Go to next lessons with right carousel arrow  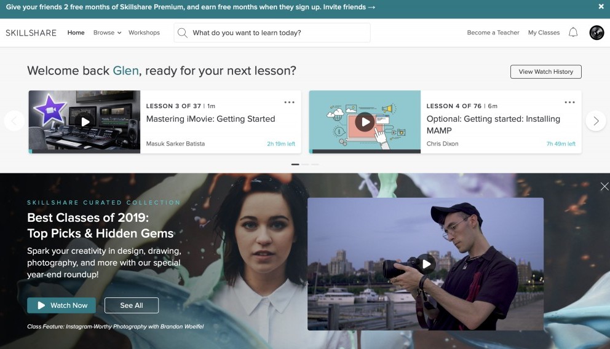coord(596,121)
